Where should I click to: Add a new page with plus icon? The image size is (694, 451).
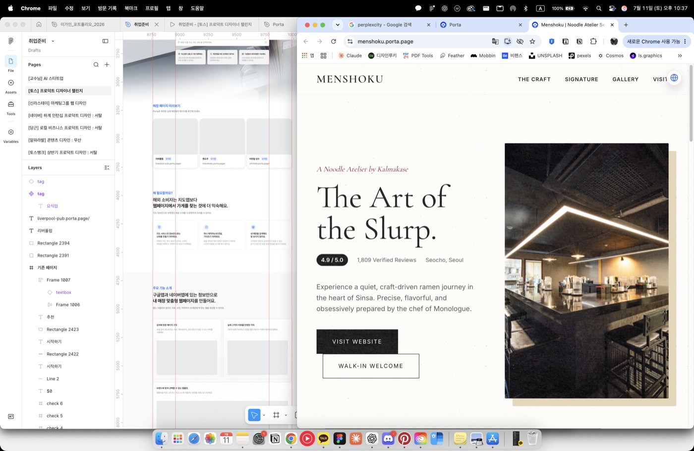pyautogui.click(x=107, y=64)
